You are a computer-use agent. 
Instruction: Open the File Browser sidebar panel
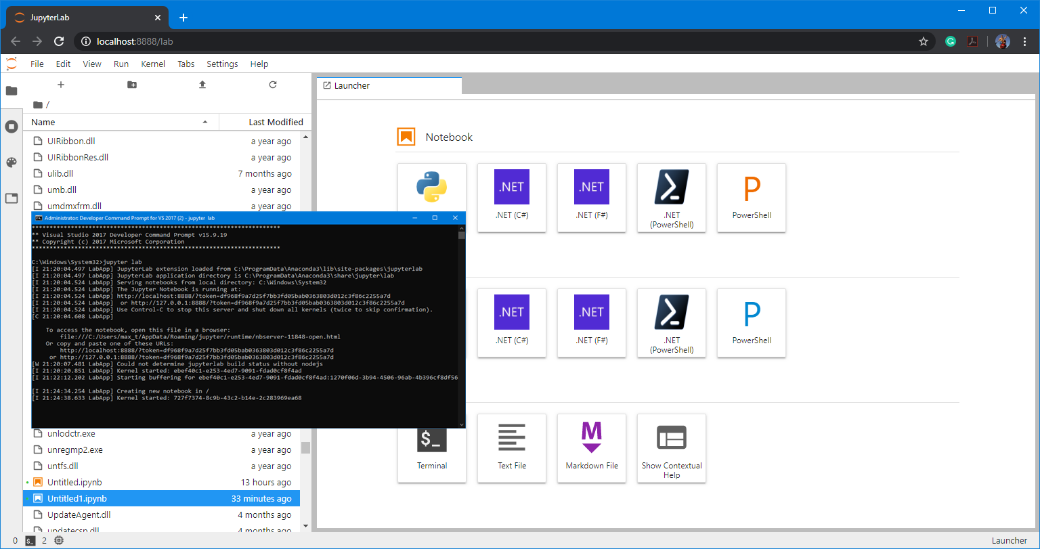(12, 91)
